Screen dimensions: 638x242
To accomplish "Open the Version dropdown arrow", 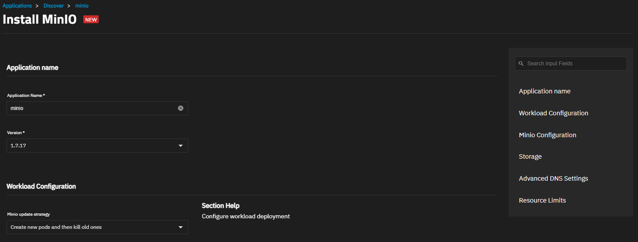I will [181, 146].
